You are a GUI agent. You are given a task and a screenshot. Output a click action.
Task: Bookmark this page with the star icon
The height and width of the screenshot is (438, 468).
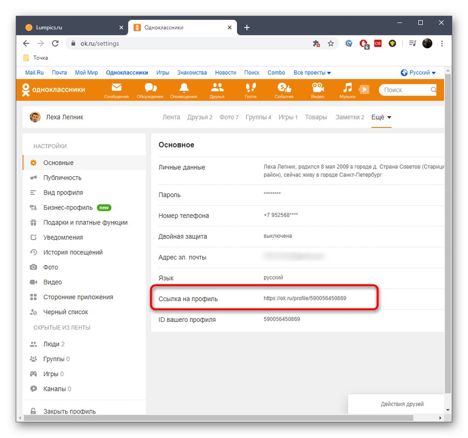(x=331, y=43)
